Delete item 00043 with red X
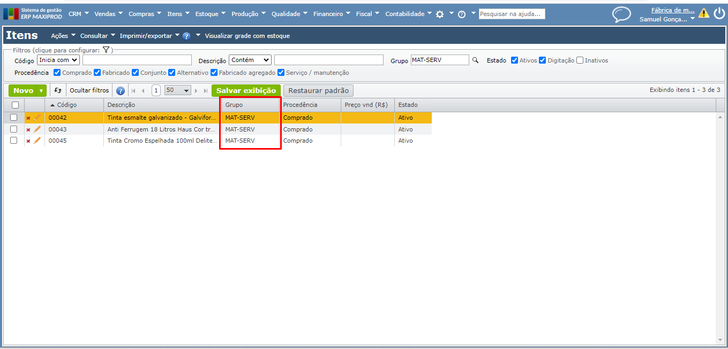This screenshot has width=728, height=349. (28, 129)
